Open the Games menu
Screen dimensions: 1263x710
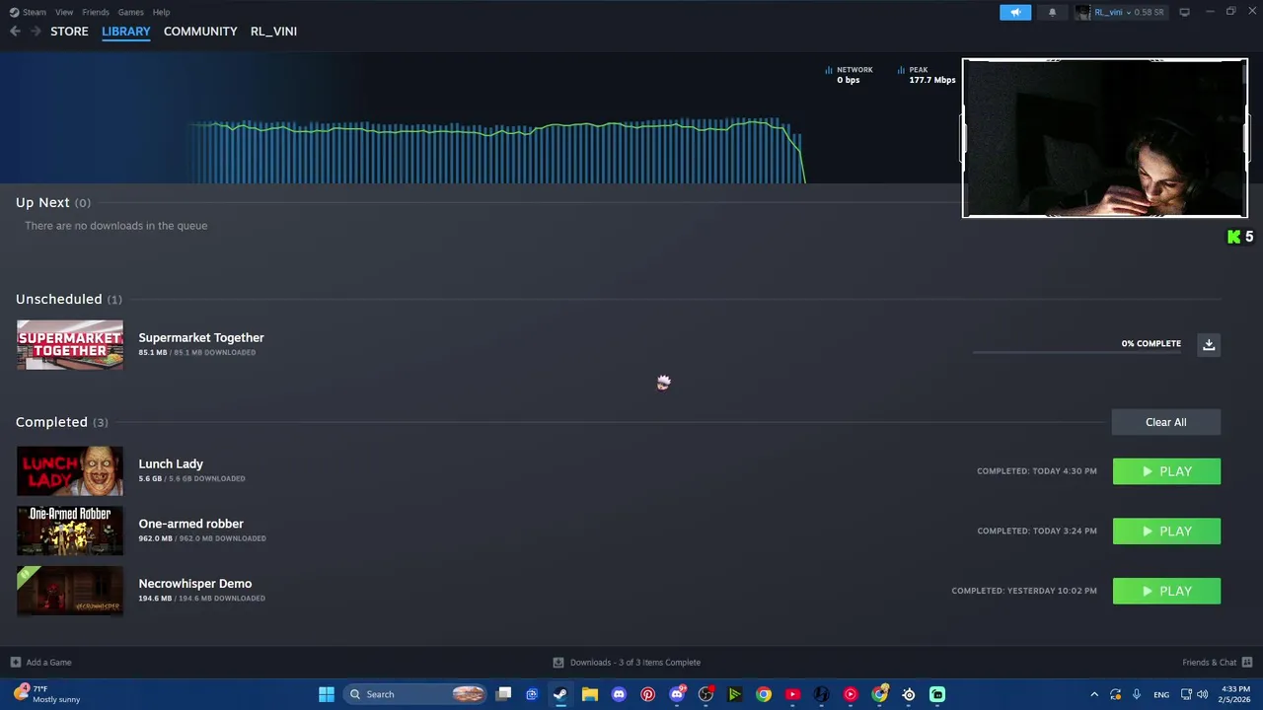pos(130,12)
